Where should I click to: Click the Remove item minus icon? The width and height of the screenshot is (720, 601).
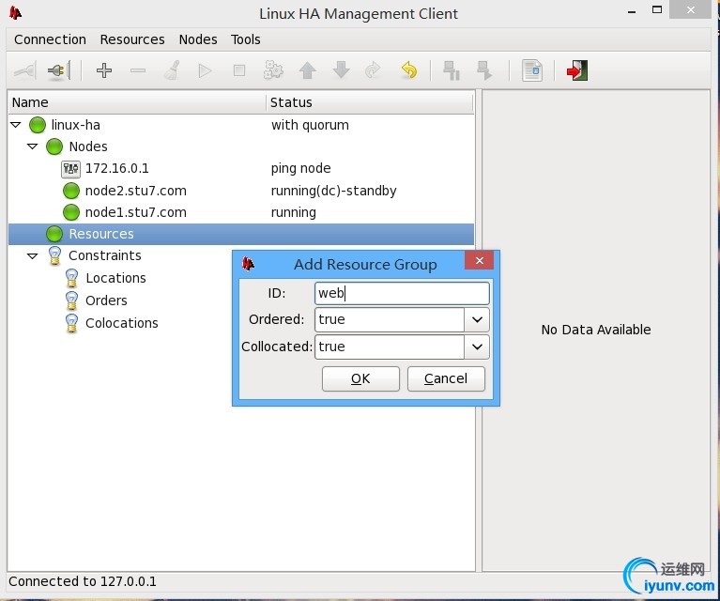tap(138, 70)
